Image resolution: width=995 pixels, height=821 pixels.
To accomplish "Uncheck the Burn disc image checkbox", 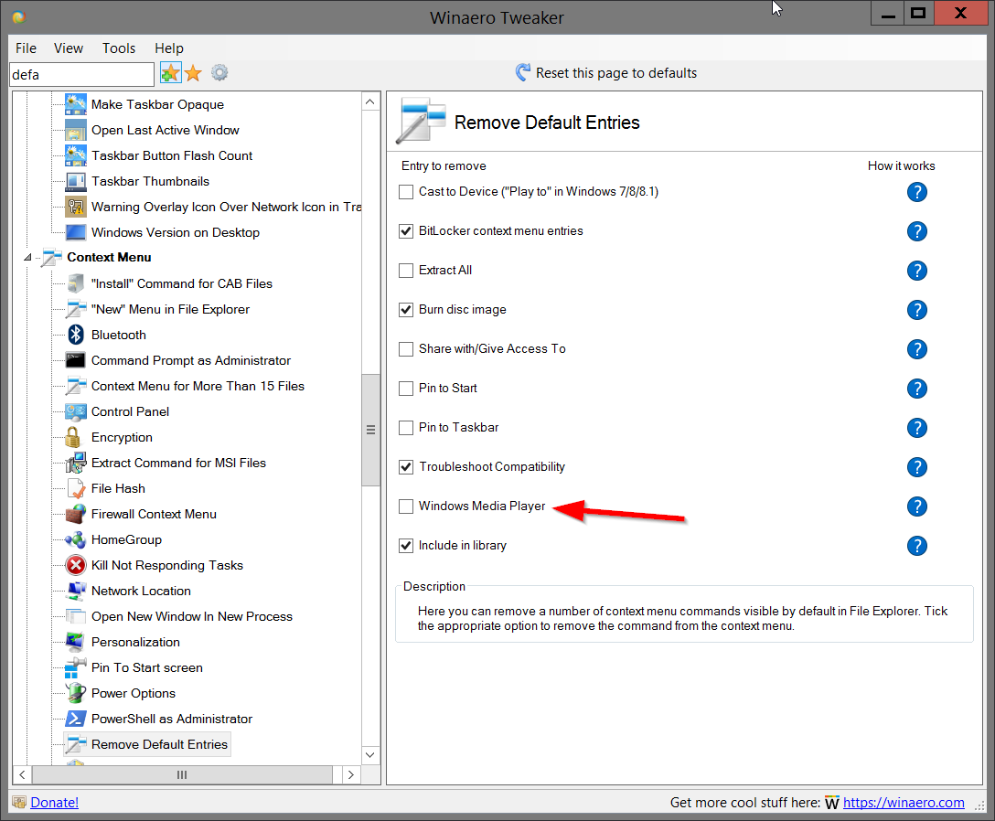I will (406, 310).
